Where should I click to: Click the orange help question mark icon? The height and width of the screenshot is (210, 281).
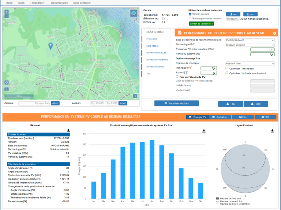(275, 33)
